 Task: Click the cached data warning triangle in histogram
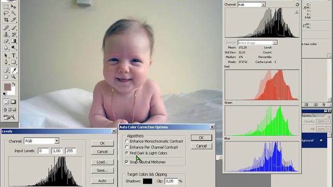[x=297, y=12]
